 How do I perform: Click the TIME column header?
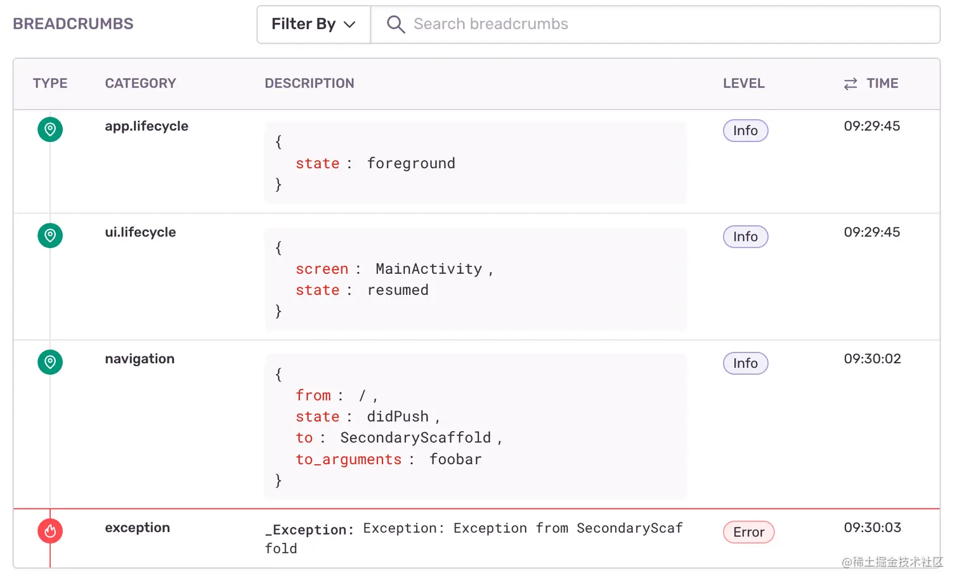coord(882,84)
